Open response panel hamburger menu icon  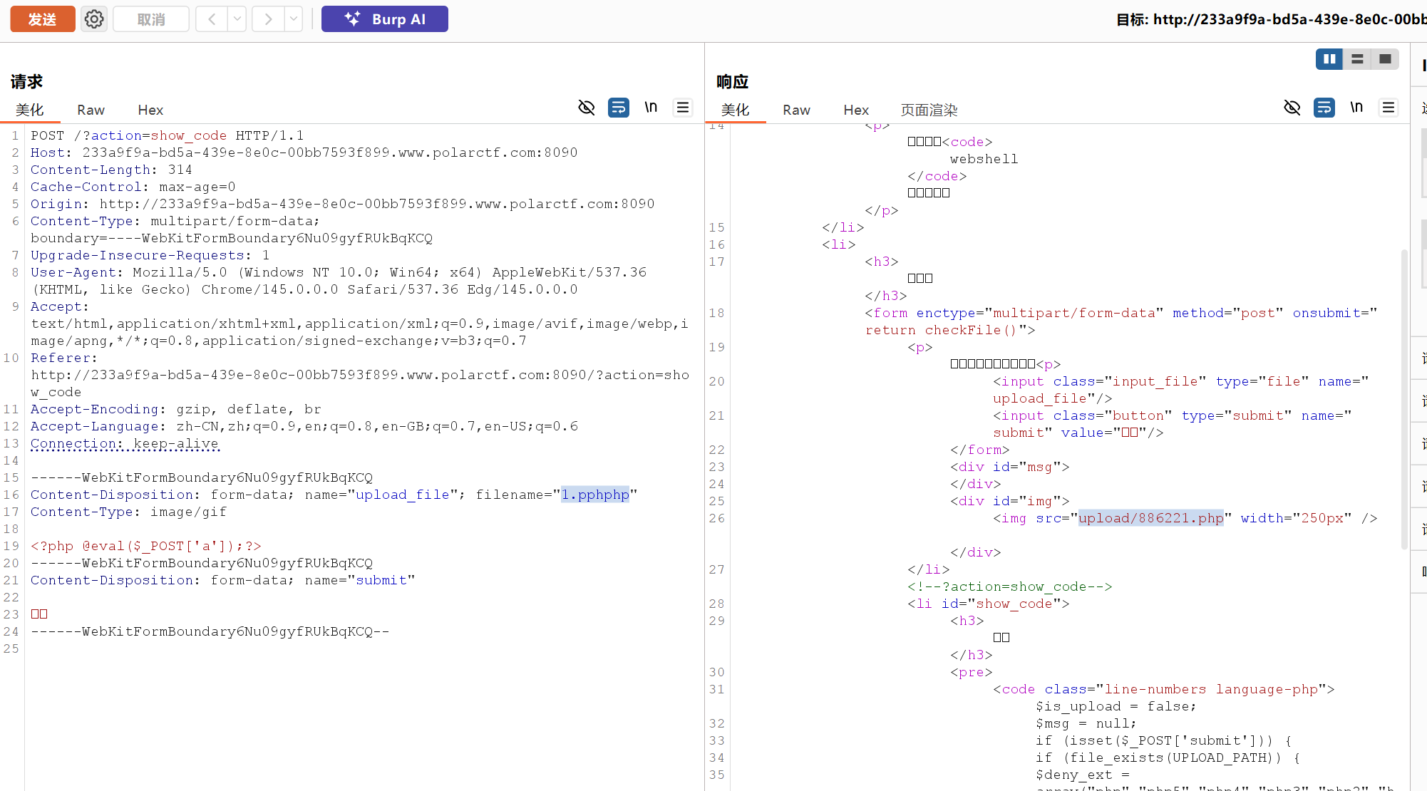(1389, 108)
